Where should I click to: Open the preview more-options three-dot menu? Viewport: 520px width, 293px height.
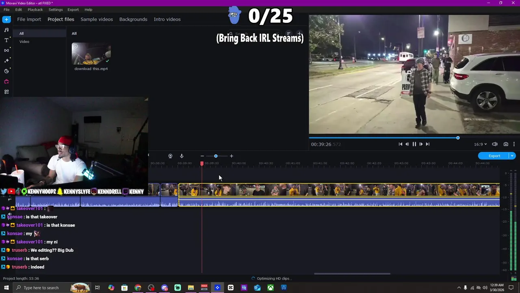tap(514, 144)
